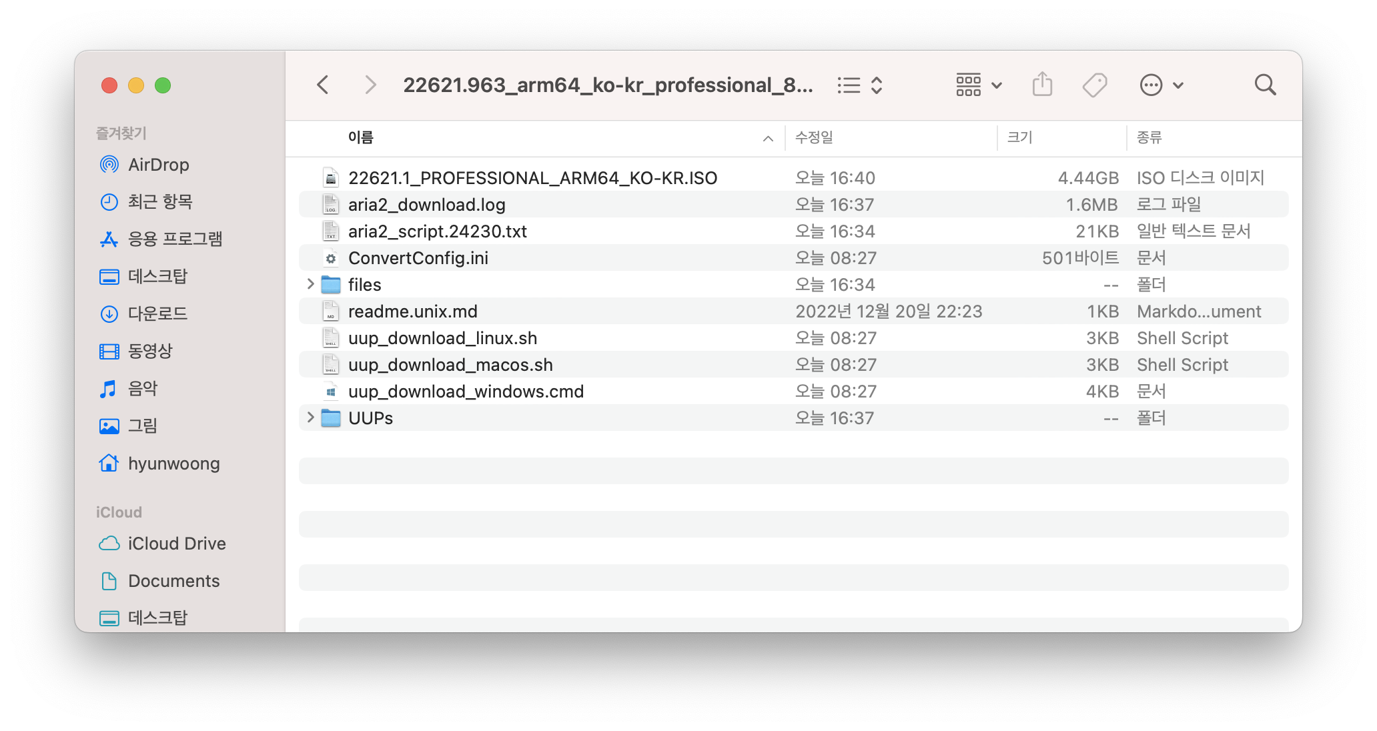Screen dimensions: 1377x731
Task: Expand the files folder disclosure arrow
Action: point(310,284)
